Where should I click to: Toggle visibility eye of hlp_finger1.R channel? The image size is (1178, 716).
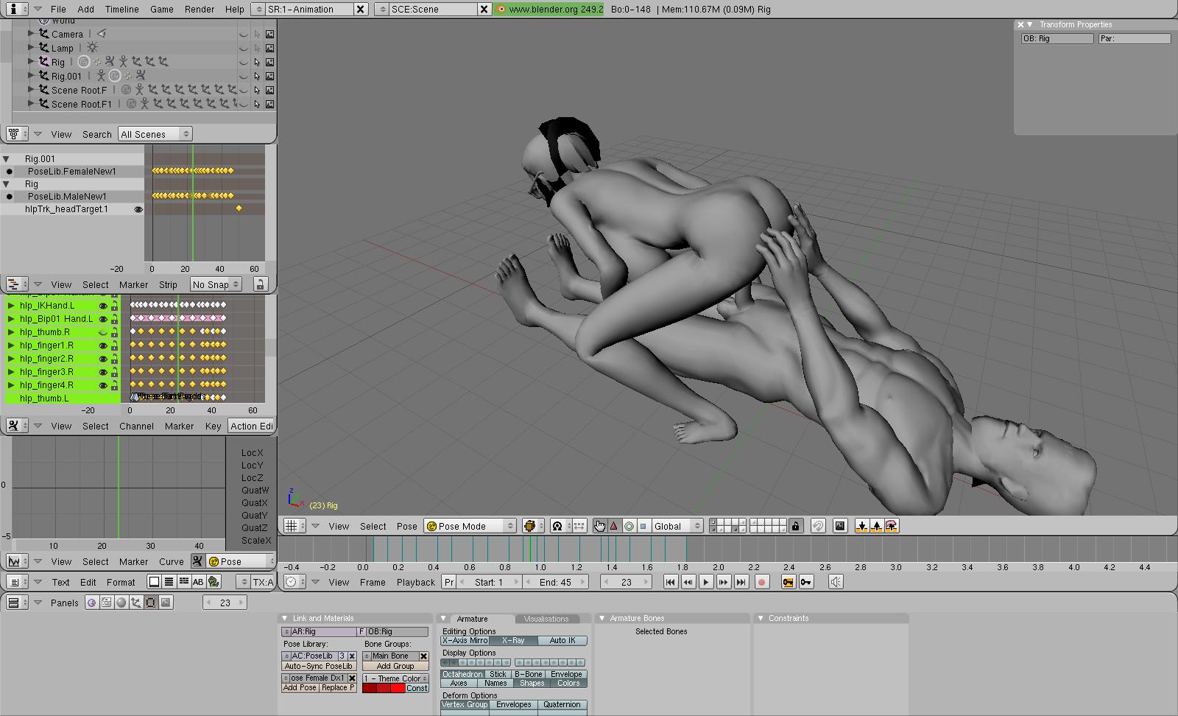point(103,345)
